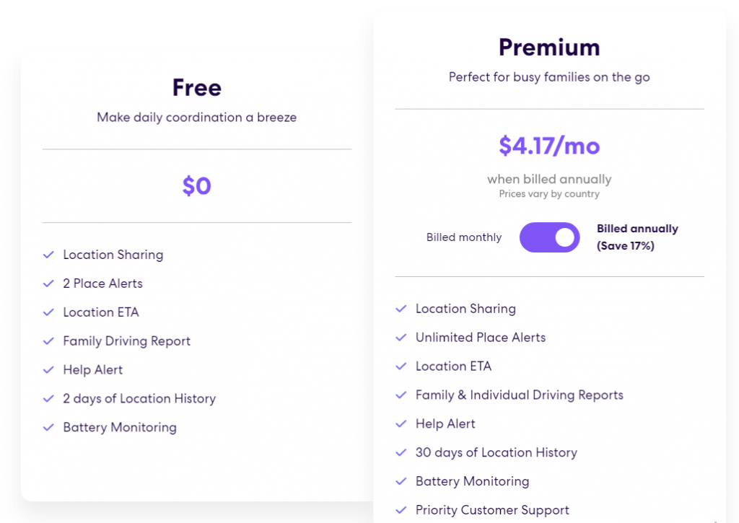
Task: Click the when billed annually subtext
Action: pyautogui.click(x=548, y=179)
